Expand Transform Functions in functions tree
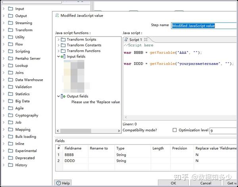 (58, 51)
